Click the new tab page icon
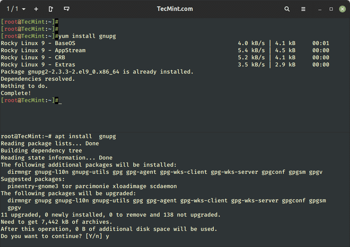The height and width of the screenshot is (247, 350). (51, 9)
